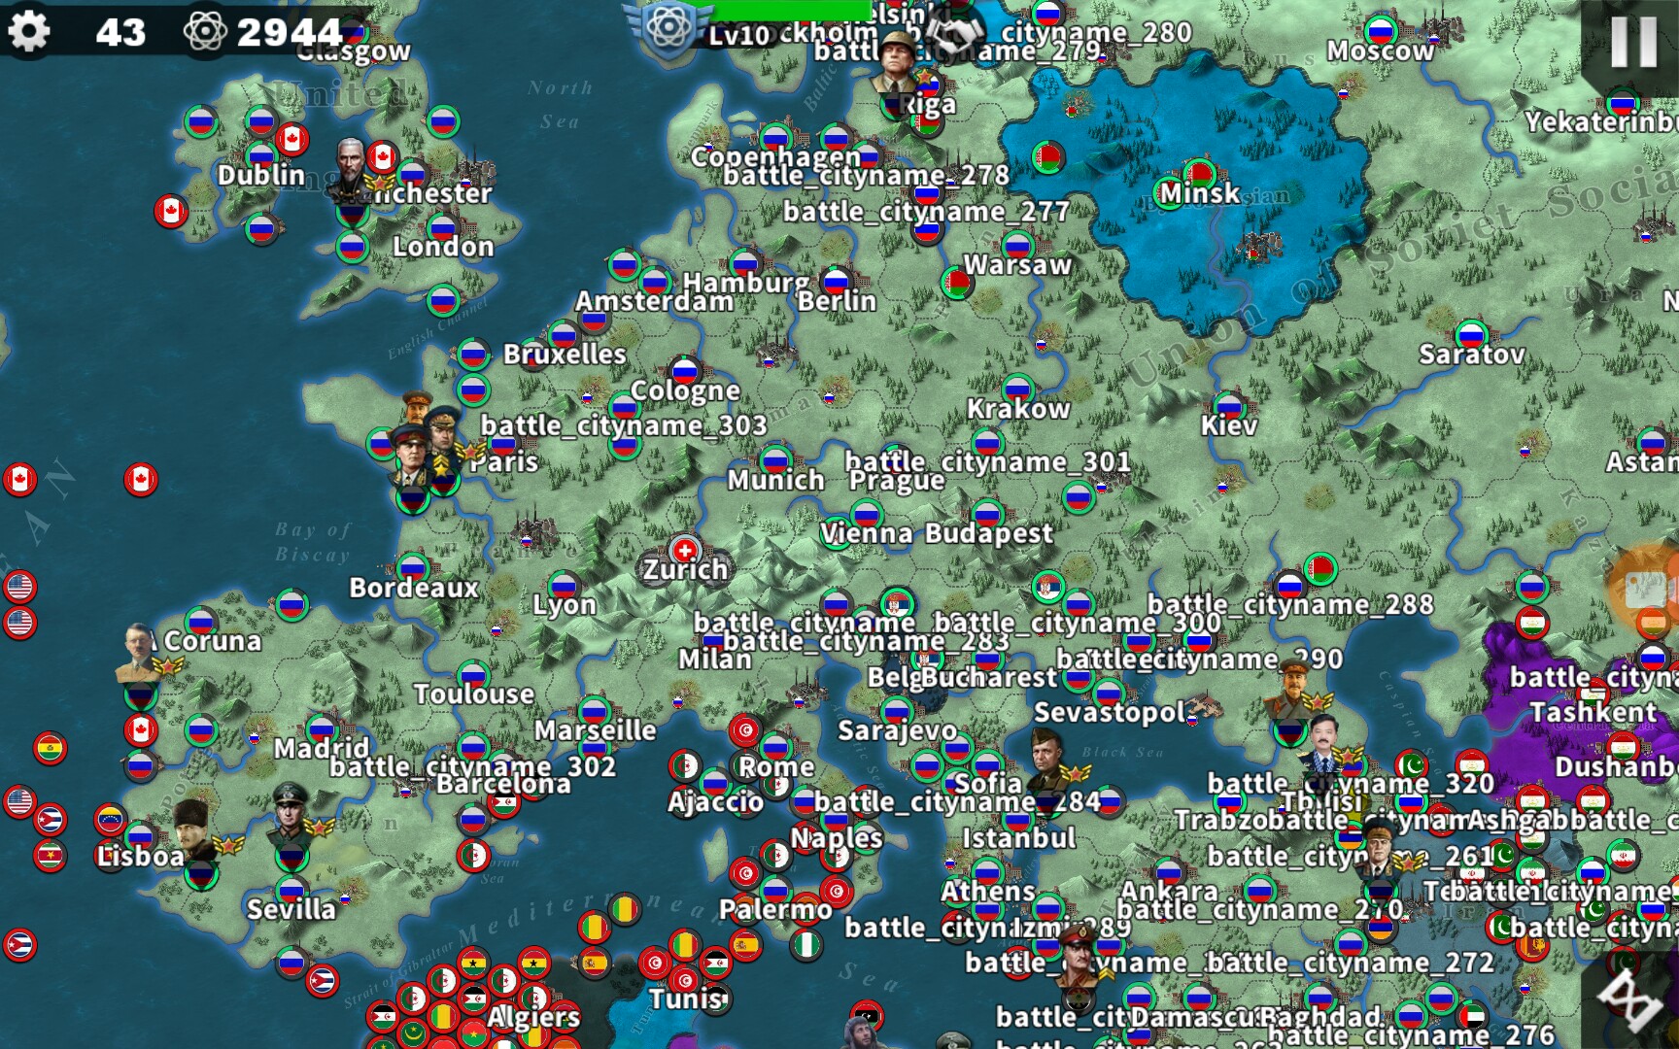Image resolution: width=1679 pixels, height=1049 pixels.
Task: Select the city of Istanbul
Action: 1019,837
